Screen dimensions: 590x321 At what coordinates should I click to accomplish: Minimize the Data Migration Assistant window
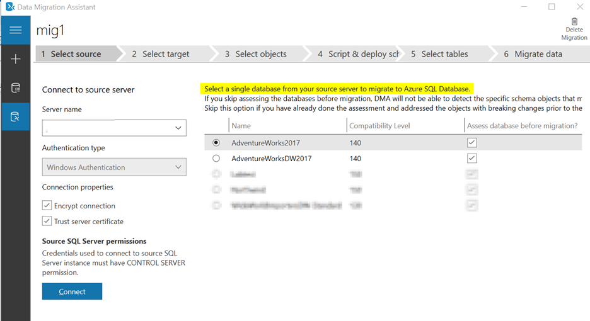coord(524,7)
